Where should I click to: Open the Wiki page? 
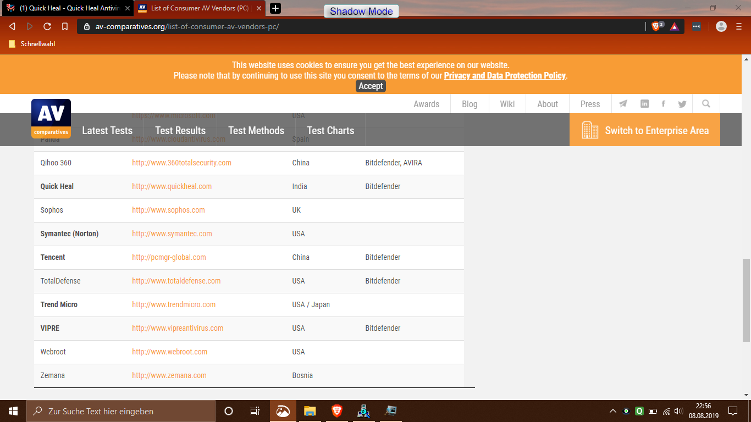point(507,104)
